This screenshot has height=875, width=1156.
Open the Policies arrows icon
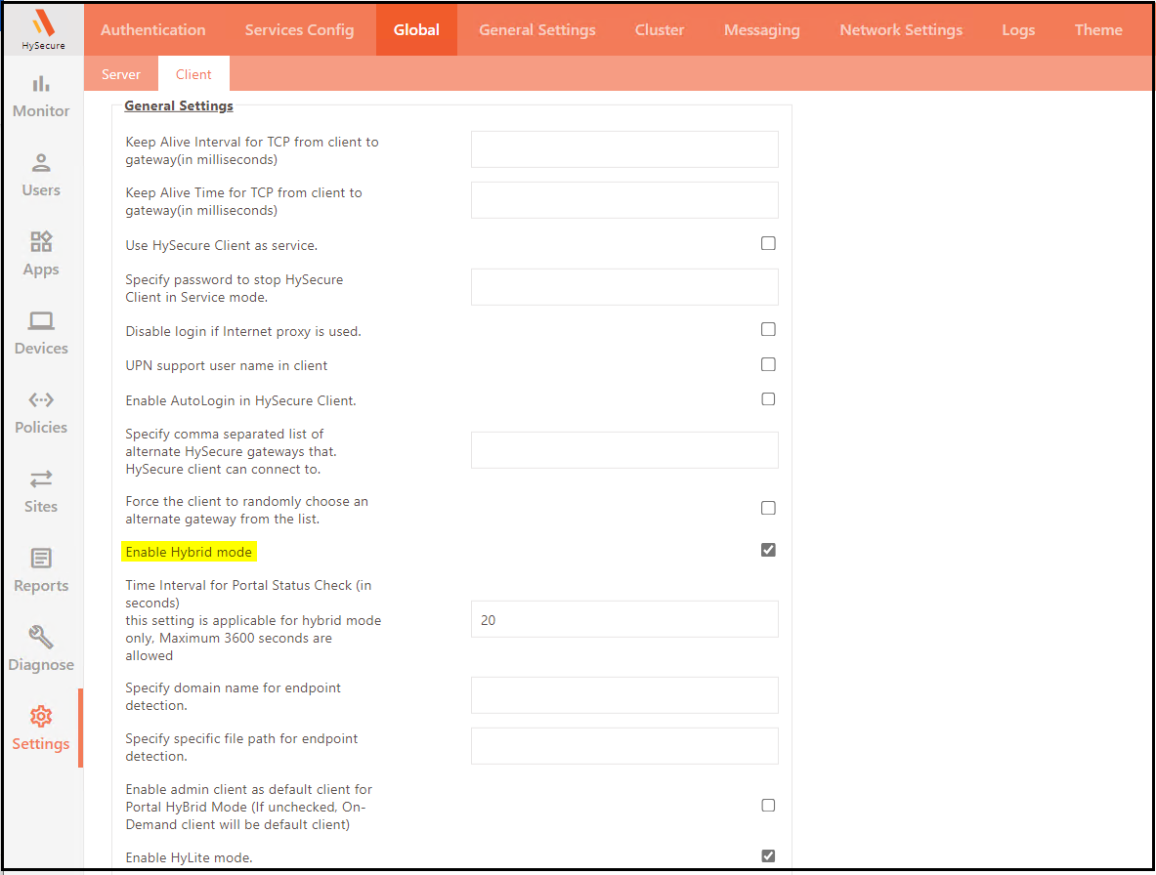pyautogui.click(x=41, y=400)
